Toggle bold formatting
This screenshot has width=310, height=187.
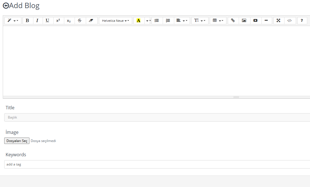coord(27,21)
